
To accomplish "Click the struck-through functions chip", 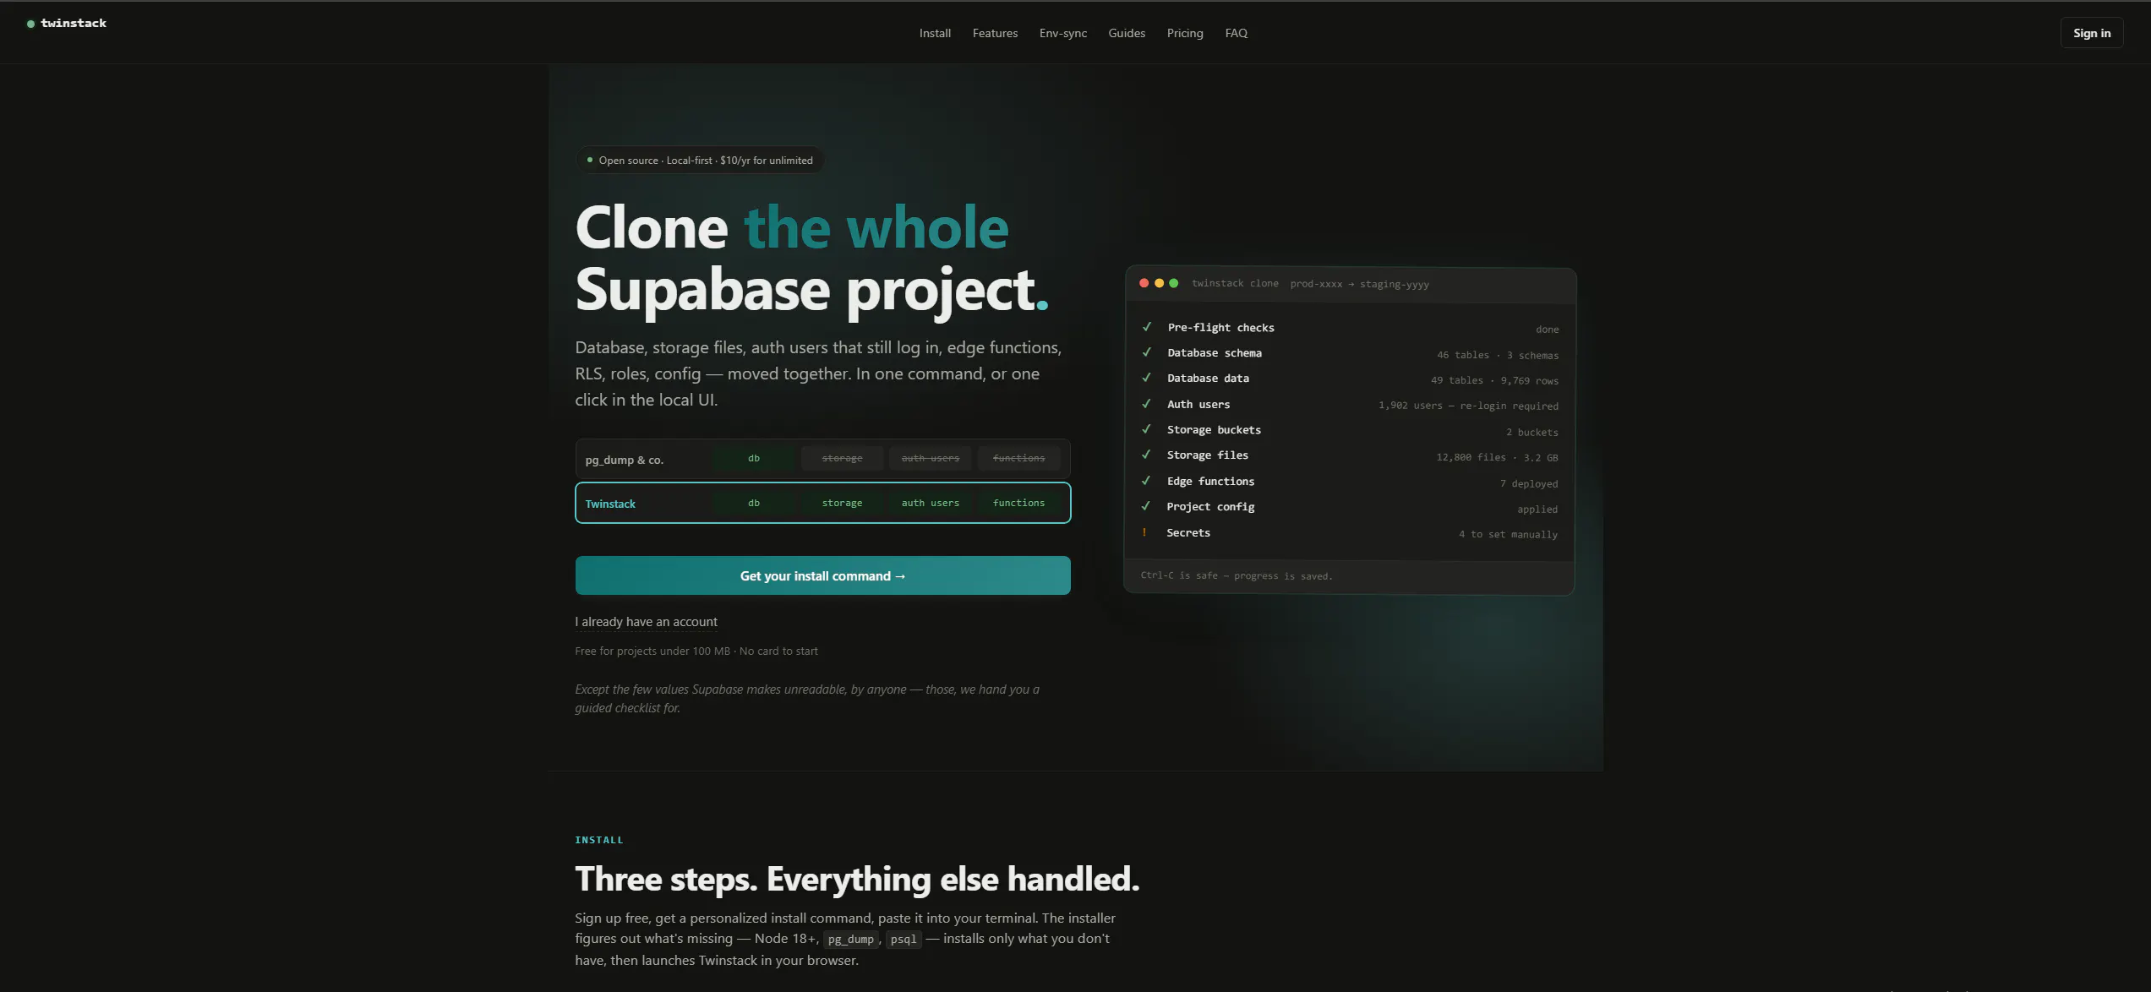I will tap(1018, 458).
